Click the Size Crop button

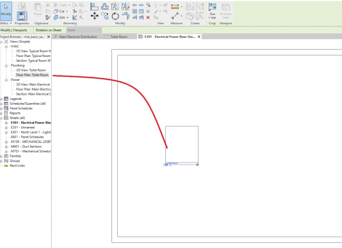click(212, 10)
